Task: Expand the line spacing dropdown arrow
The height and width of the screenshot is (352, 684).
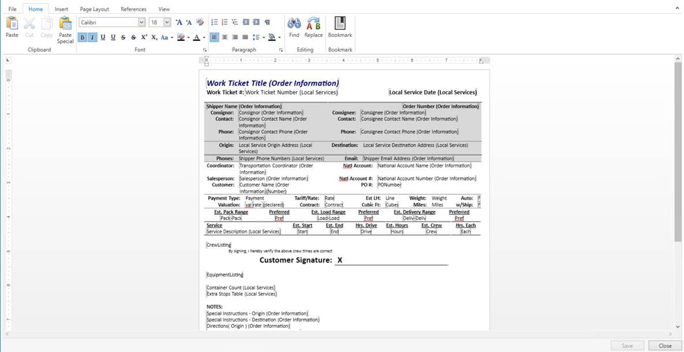Action: coord(264,38)
